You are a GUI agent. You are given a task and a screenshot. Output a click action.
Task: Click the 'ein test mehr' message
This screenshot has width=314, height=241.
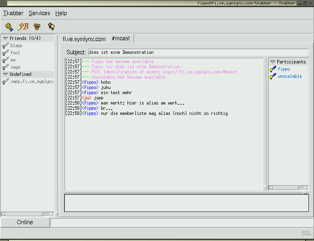(116, 93)
